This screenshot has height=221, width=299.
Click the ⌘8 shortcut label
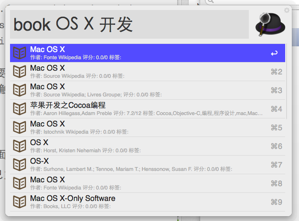(277, 183)
